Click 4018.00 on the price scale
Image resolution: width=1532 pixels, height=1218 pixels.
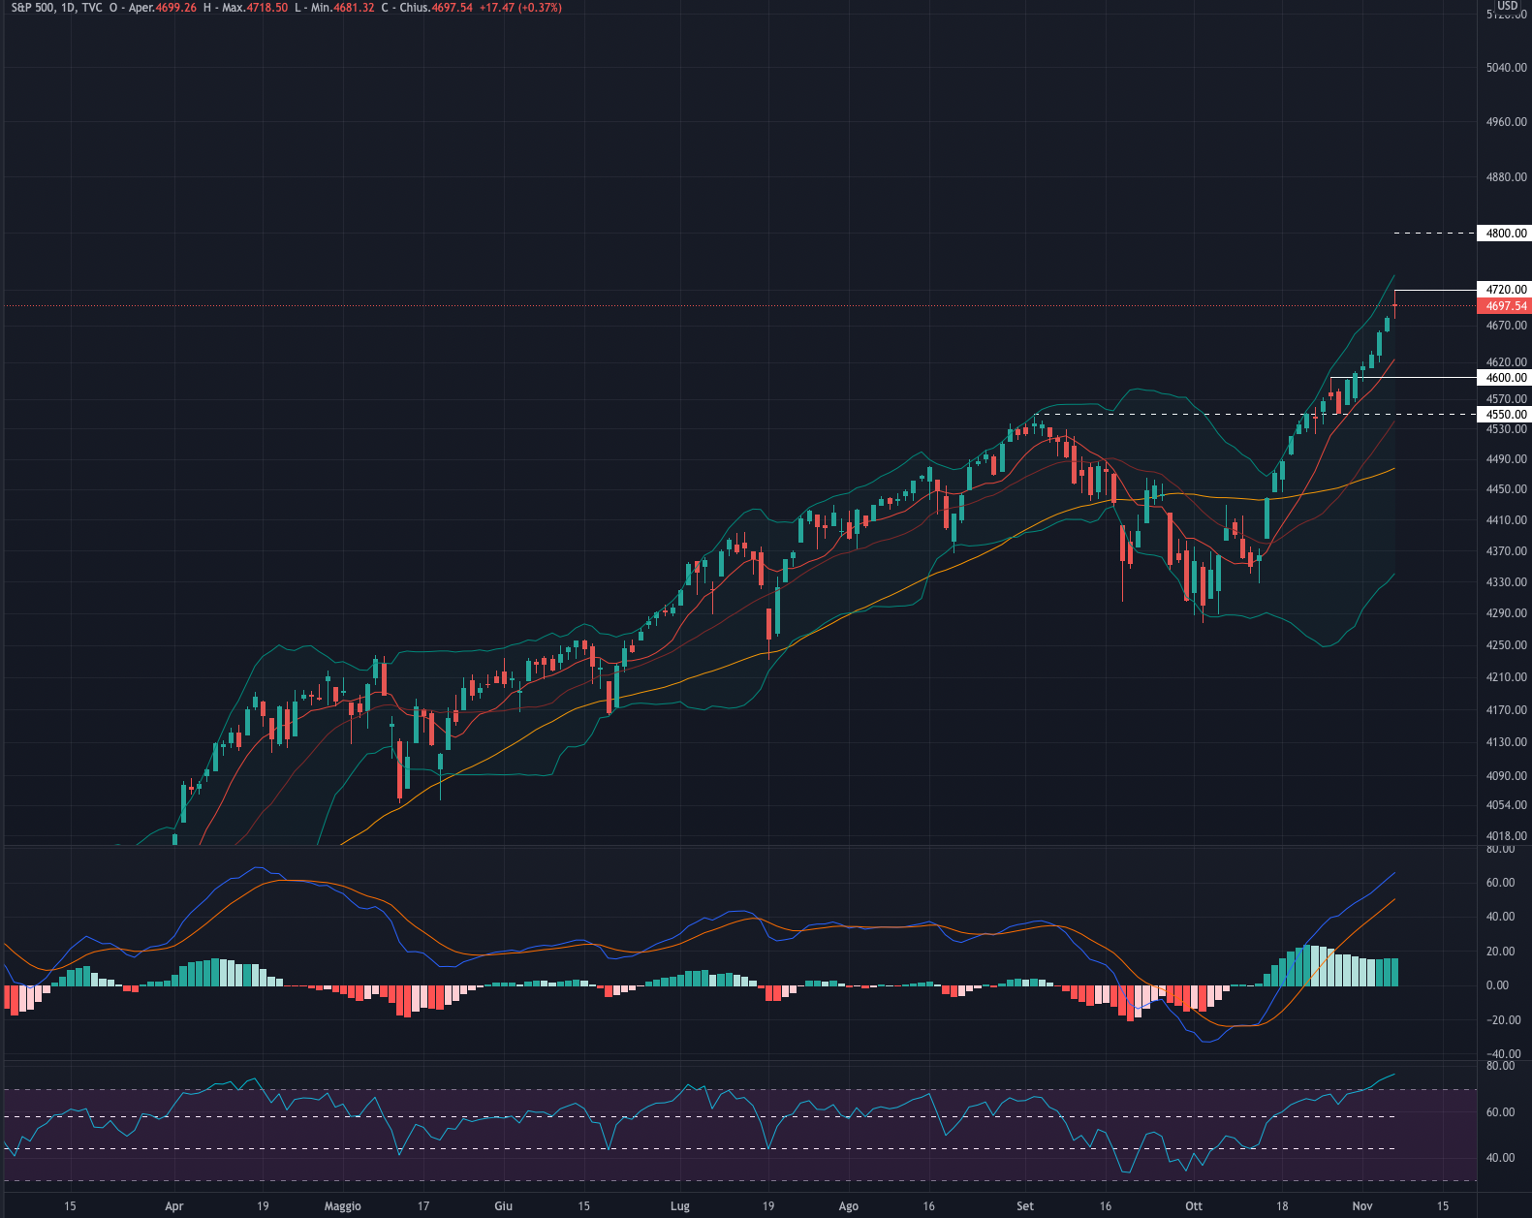tap(1507, 836)
